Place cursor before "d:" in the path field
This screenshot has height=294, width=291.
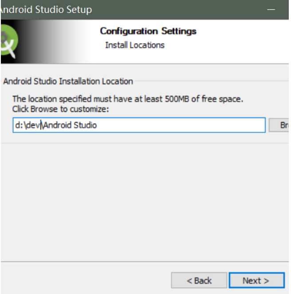[16, 125]
